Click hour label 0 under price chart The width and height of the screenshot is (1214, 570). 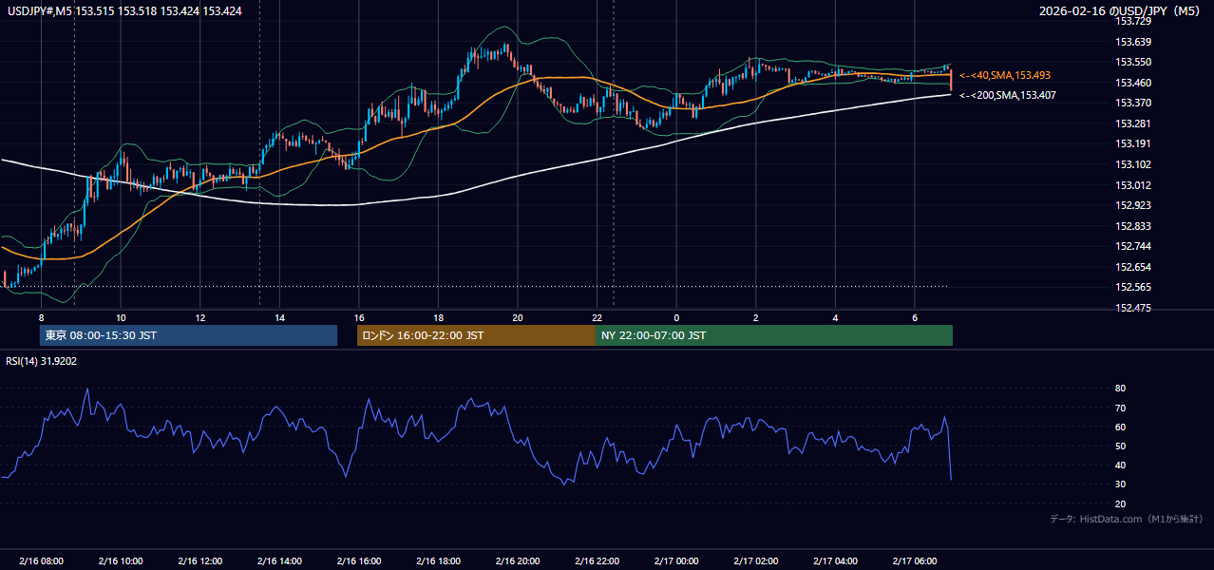click(676, 317)
